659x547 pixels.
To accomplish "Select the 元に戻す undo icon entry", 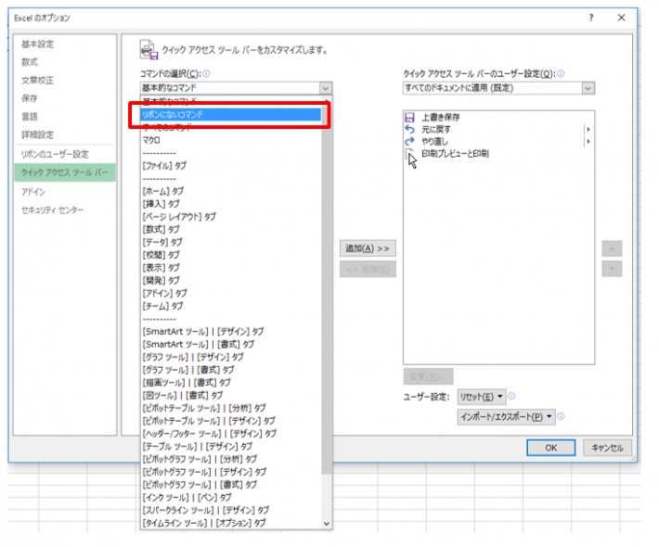I will pos(409,130).
